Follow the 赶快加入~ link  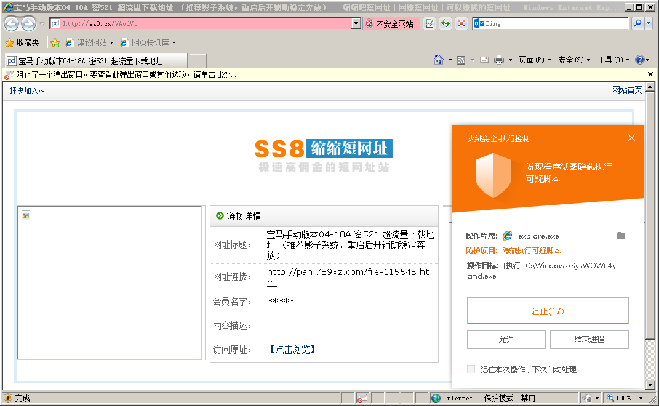[26, 90]
